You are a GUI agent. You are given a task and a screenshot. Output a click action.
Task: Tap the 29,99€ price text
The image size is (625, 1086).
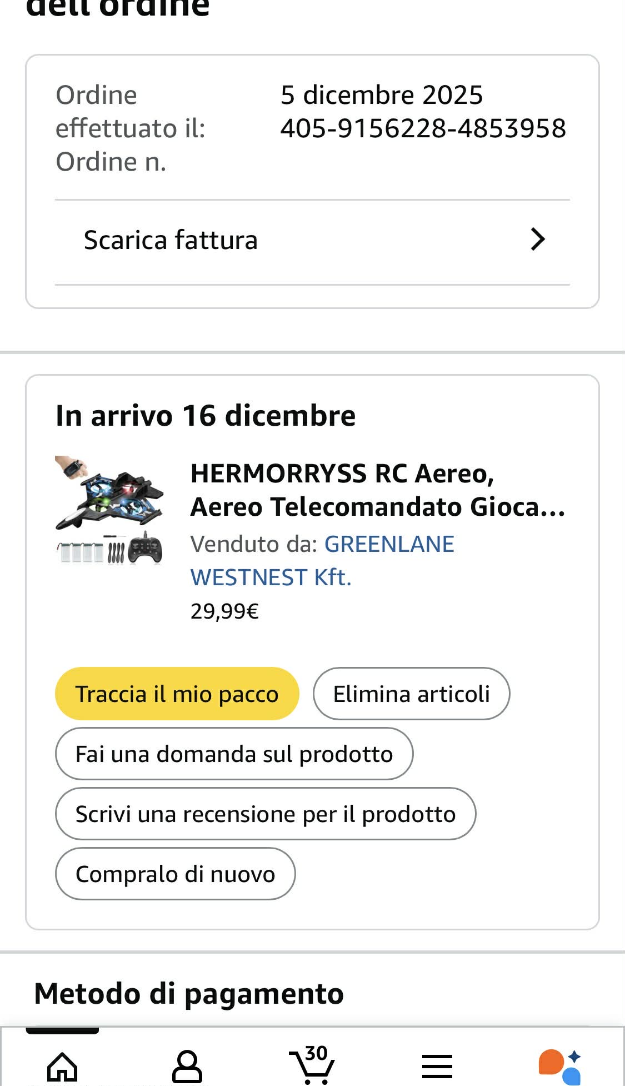[224, 611]
